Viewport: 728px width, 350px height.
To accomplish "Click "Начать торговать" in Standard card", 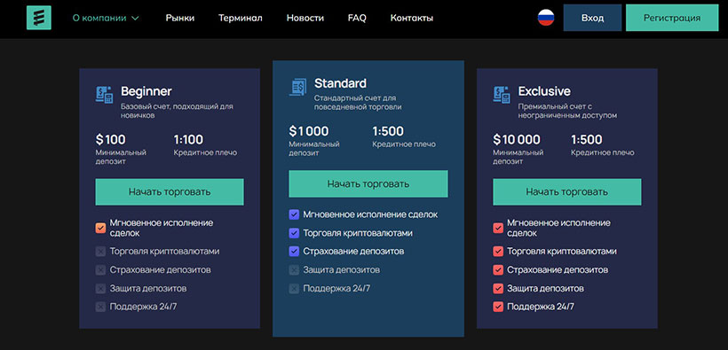I will pos(368,183).
